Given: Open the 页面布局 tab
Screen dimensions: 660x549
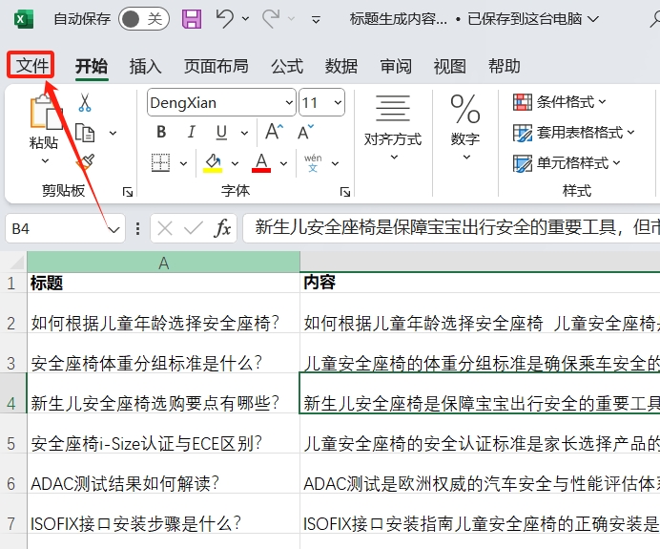Looking at the screenshot, I should (x=216, y=66).
